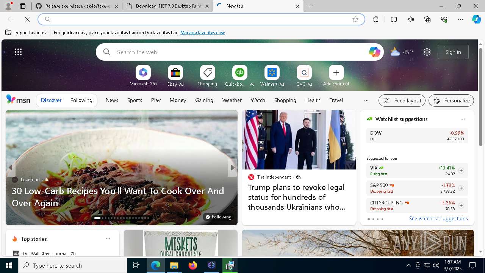Screen dimensions: 485x273
Task: Click the Personalize button
Action: click(x=451, y=100)
